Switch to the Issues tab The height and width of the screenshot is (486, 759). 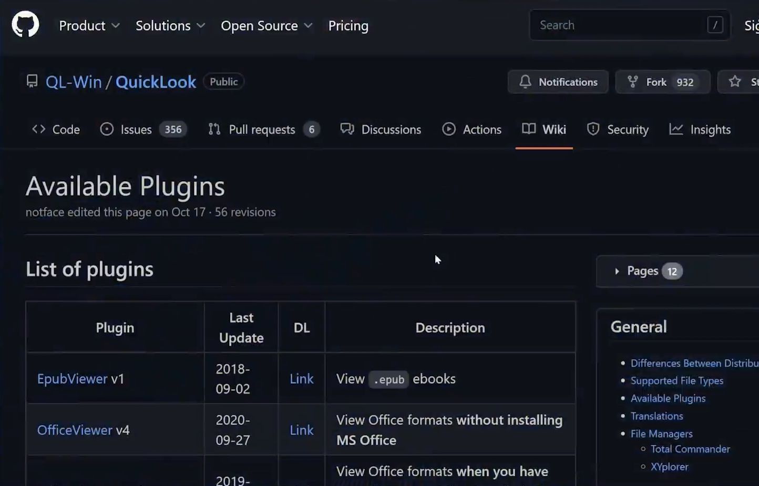coord(143,129)
